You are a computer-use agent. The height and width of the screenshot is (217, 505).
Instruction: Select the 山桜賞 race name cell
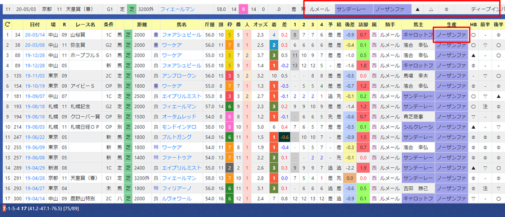point(86,34)
